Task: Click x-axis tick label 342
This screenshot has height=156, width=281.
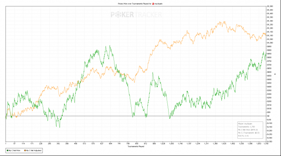Action: 58,144
